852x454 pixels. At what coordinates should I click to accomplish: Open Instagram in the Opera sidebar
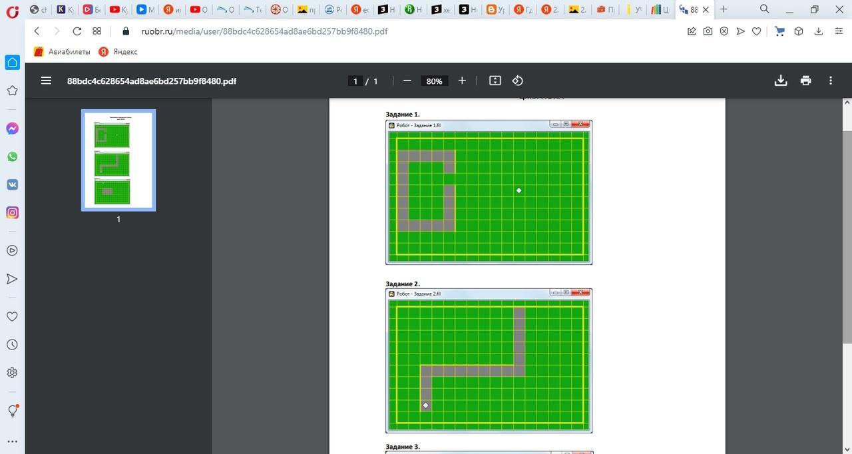[12, 213]
